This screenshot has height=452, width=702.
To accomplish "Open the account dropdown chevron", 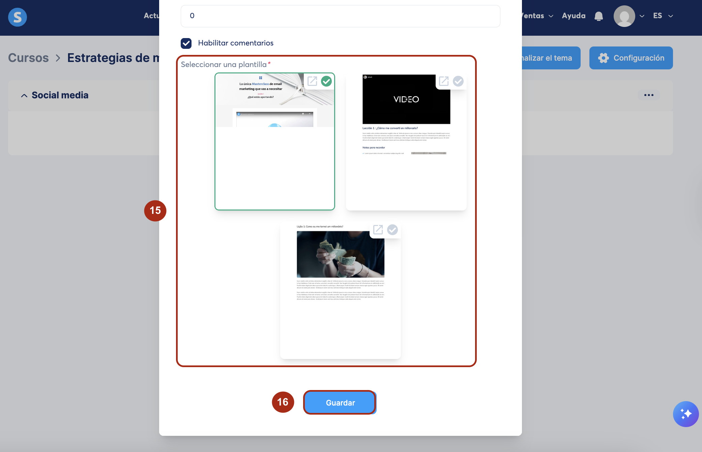I will coord(642,16).
